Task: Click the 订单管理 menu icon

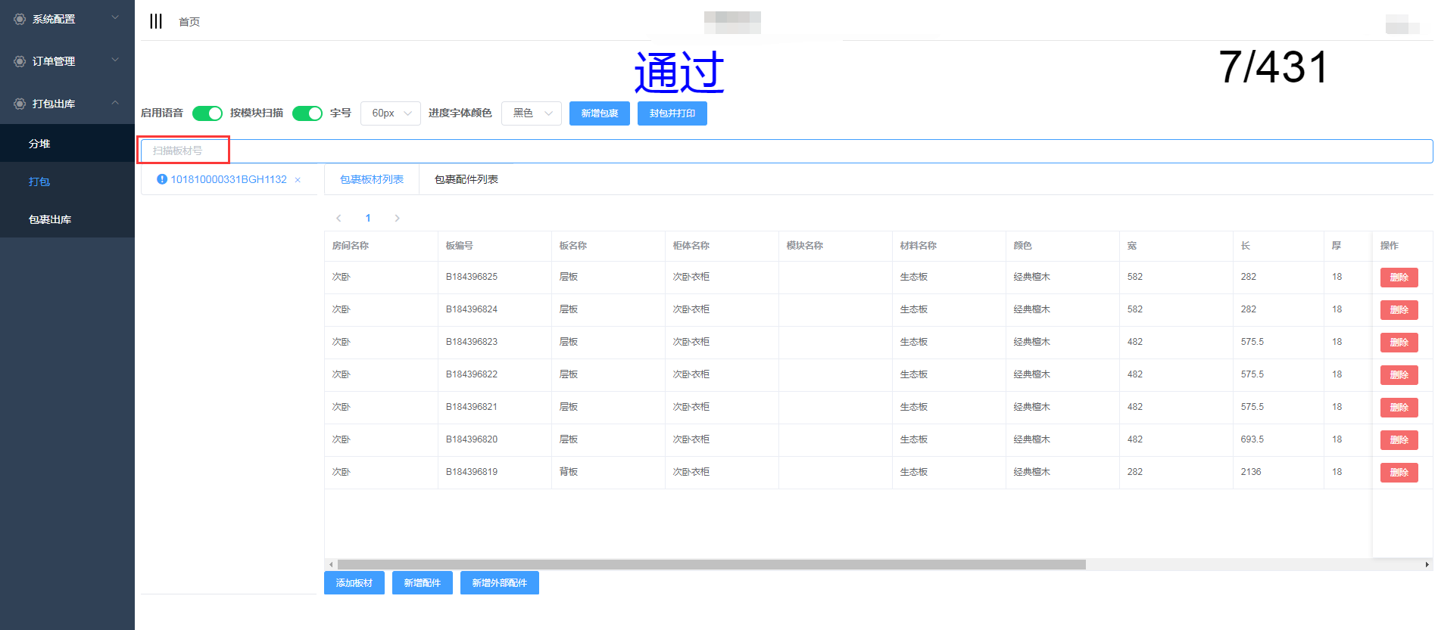Action: [x=20, y=61]
